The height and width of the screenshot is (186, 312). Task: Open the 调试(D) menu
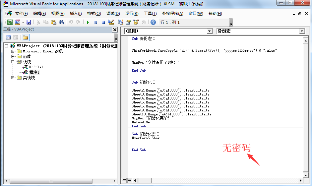tap(113, 14)
